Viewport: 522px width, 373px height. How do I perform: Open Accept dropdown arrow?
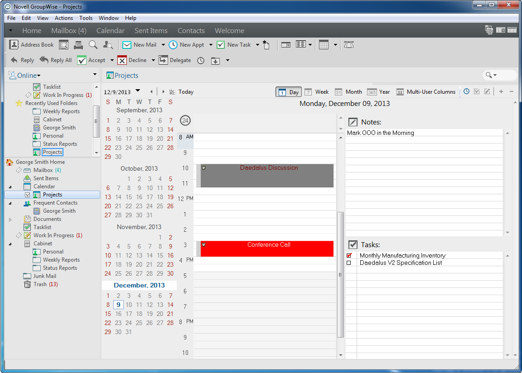click(112, 60)
